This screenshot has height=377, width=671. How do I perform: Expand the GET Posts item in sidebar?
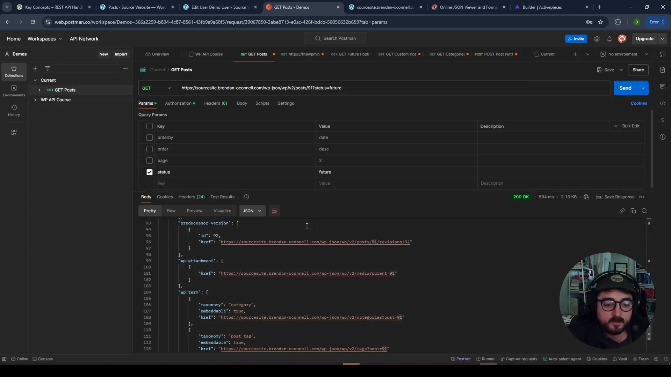pyautogui.click(x=39, y=90)
